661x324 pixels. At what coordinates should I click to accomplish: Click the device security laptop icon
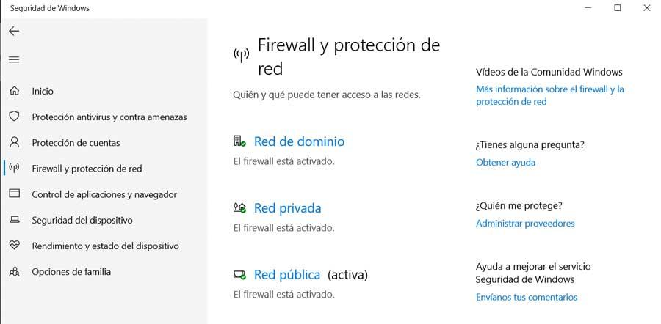(x=15, y=220)
